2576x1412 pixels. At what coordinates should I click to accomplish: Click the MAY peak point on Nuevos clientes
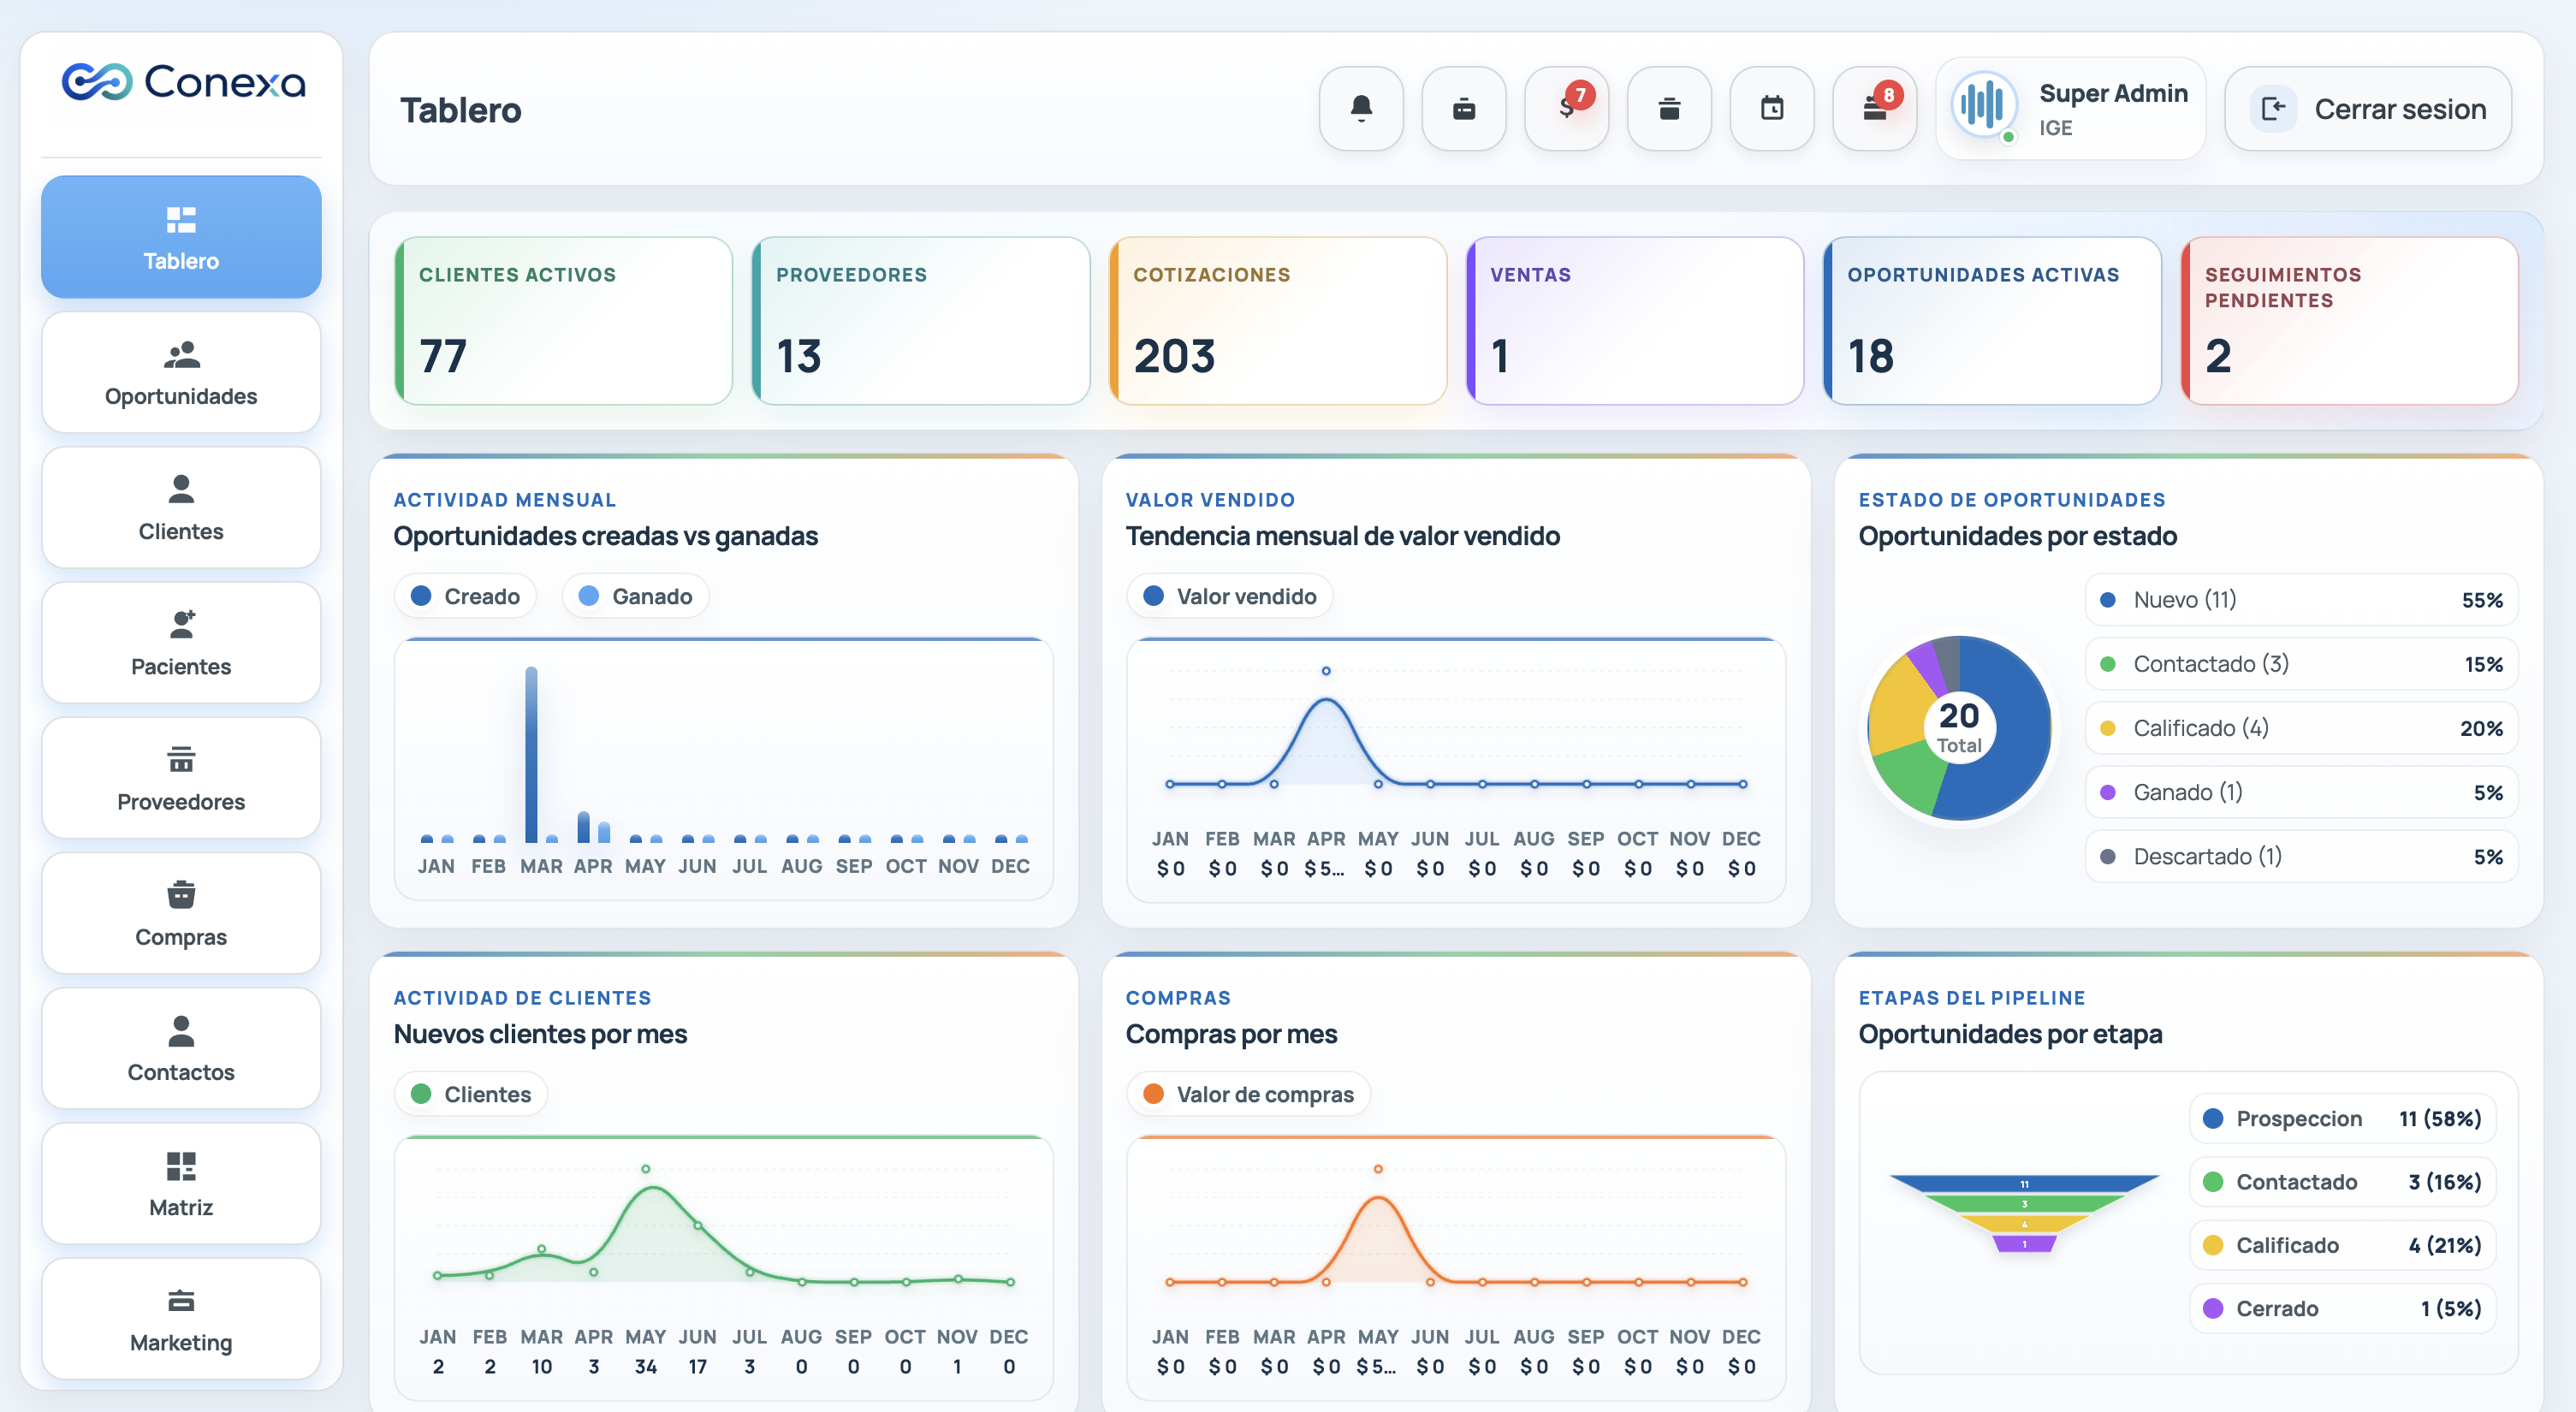point(646,1169)
